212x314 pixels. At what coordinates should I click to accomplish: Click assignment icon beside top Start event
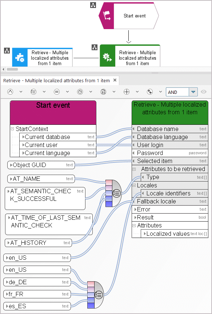pyautogui.click(x=93, y=5)
